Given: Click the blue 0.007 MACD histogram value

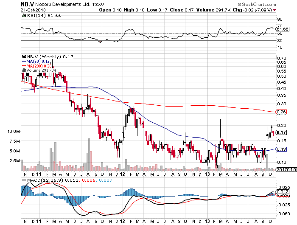Looking at the screenshot, I should click(x=106, y=180).
